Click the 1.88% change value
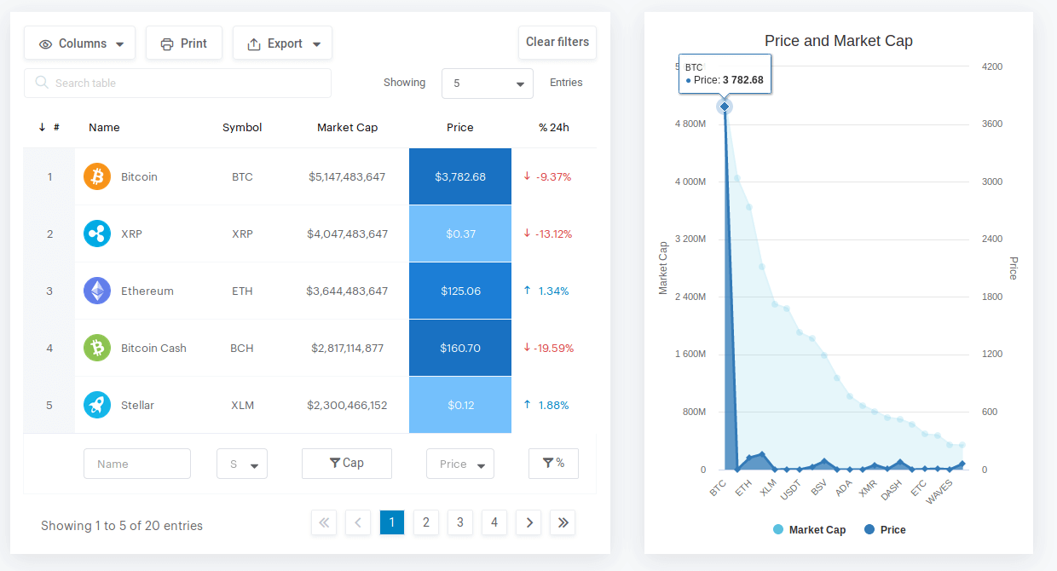Viewport: 1057px width, 571px height. point(553,405)
